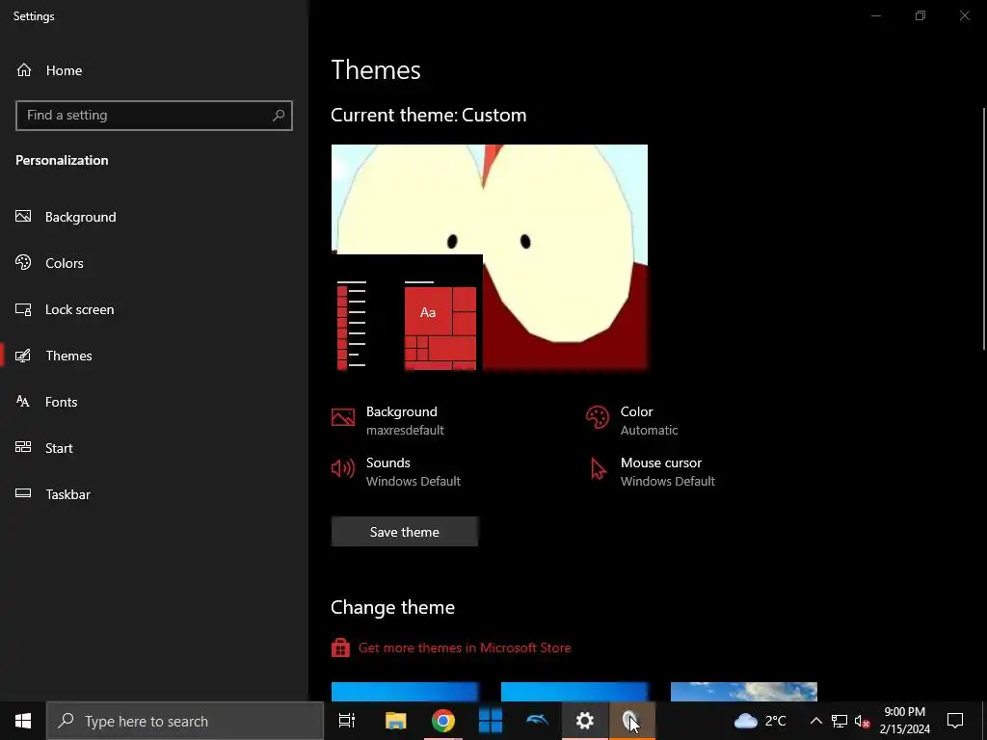Click the Save theme button
The width and height of the screenshot is (987, 740).
point(405,532)
